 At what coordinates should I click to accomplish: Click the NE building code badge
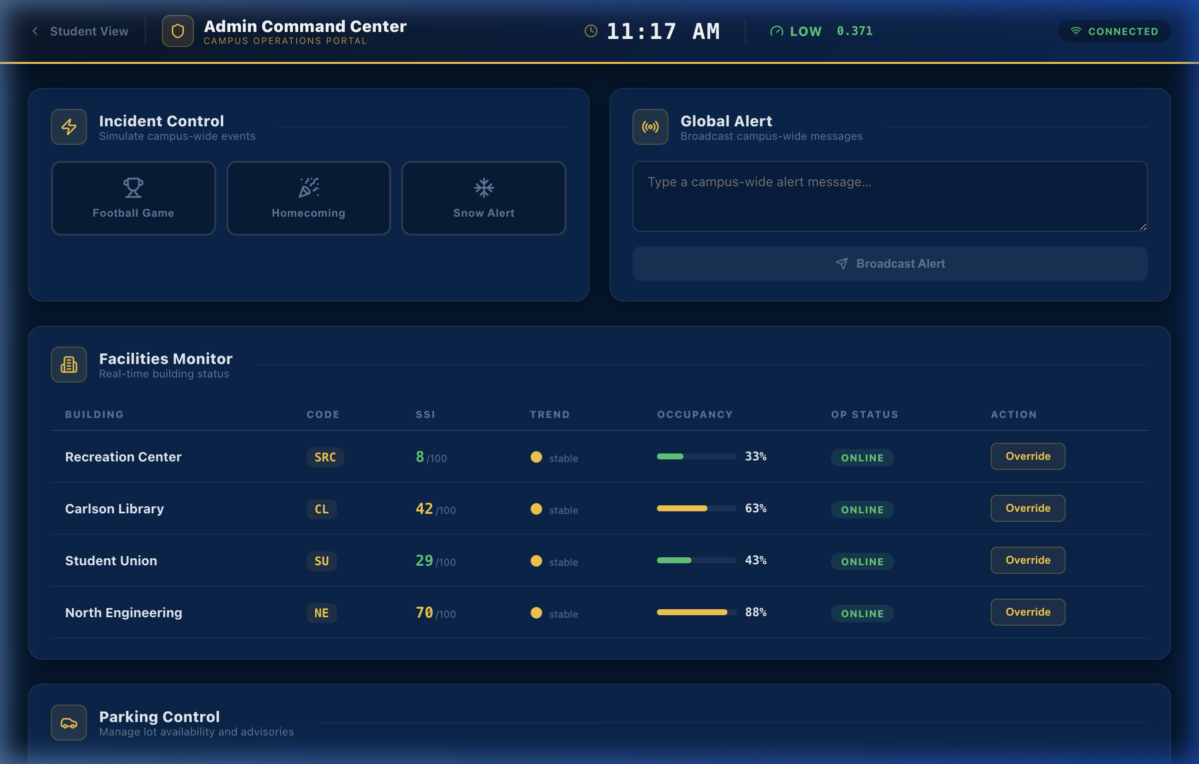click(322, 613)
